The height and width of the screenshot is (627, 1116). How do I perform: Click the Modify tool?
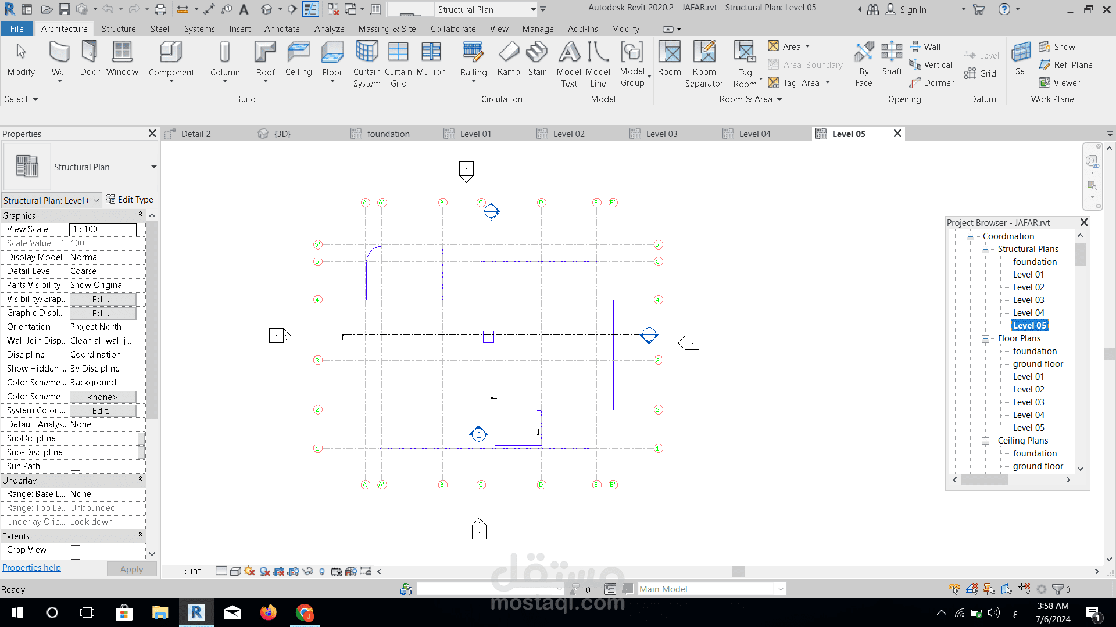[21, 59]
